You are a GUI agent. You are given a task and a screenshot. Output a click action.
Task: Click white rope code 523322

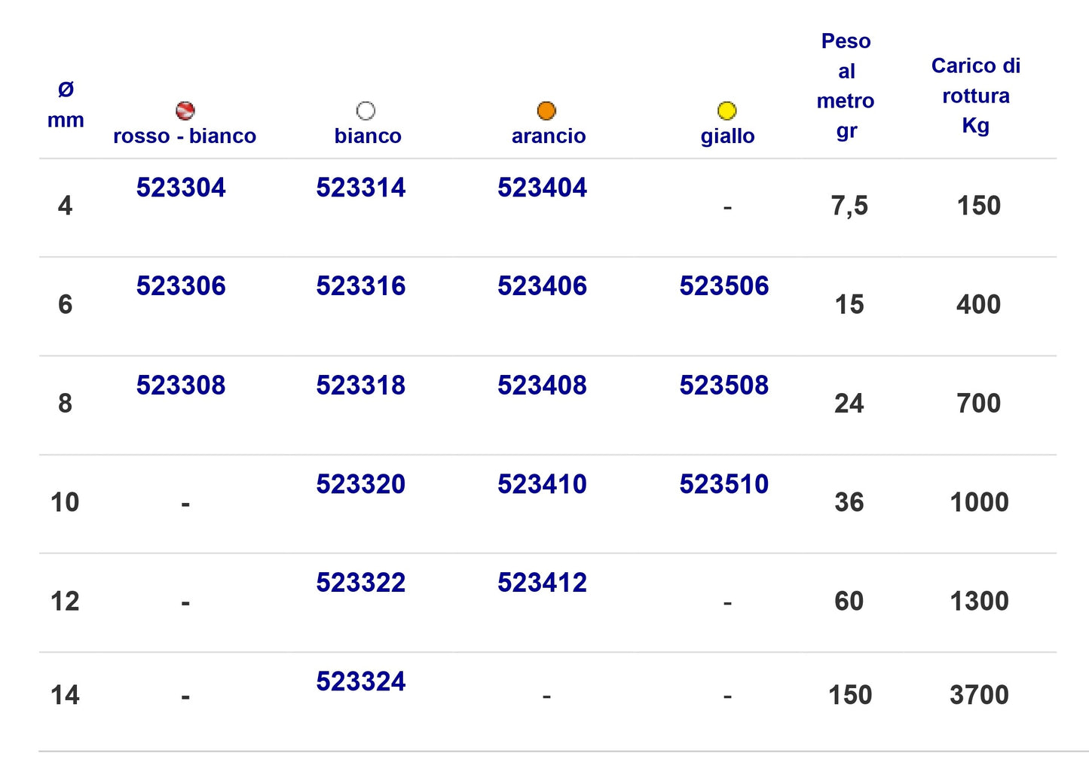click(x=361, y=583)
